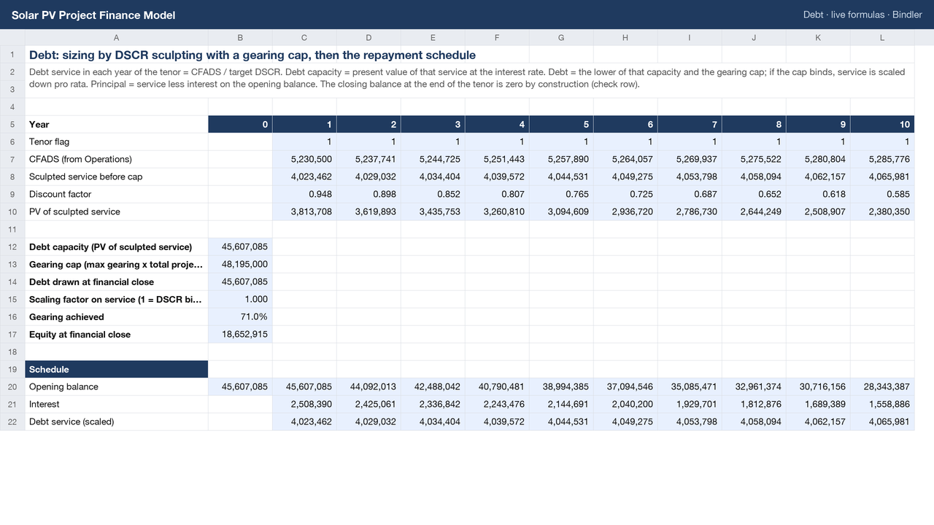This screenshot has height=525, width=934.
Task: Select PV of sculpted service 3,813,708
Action: pos(304,211)
